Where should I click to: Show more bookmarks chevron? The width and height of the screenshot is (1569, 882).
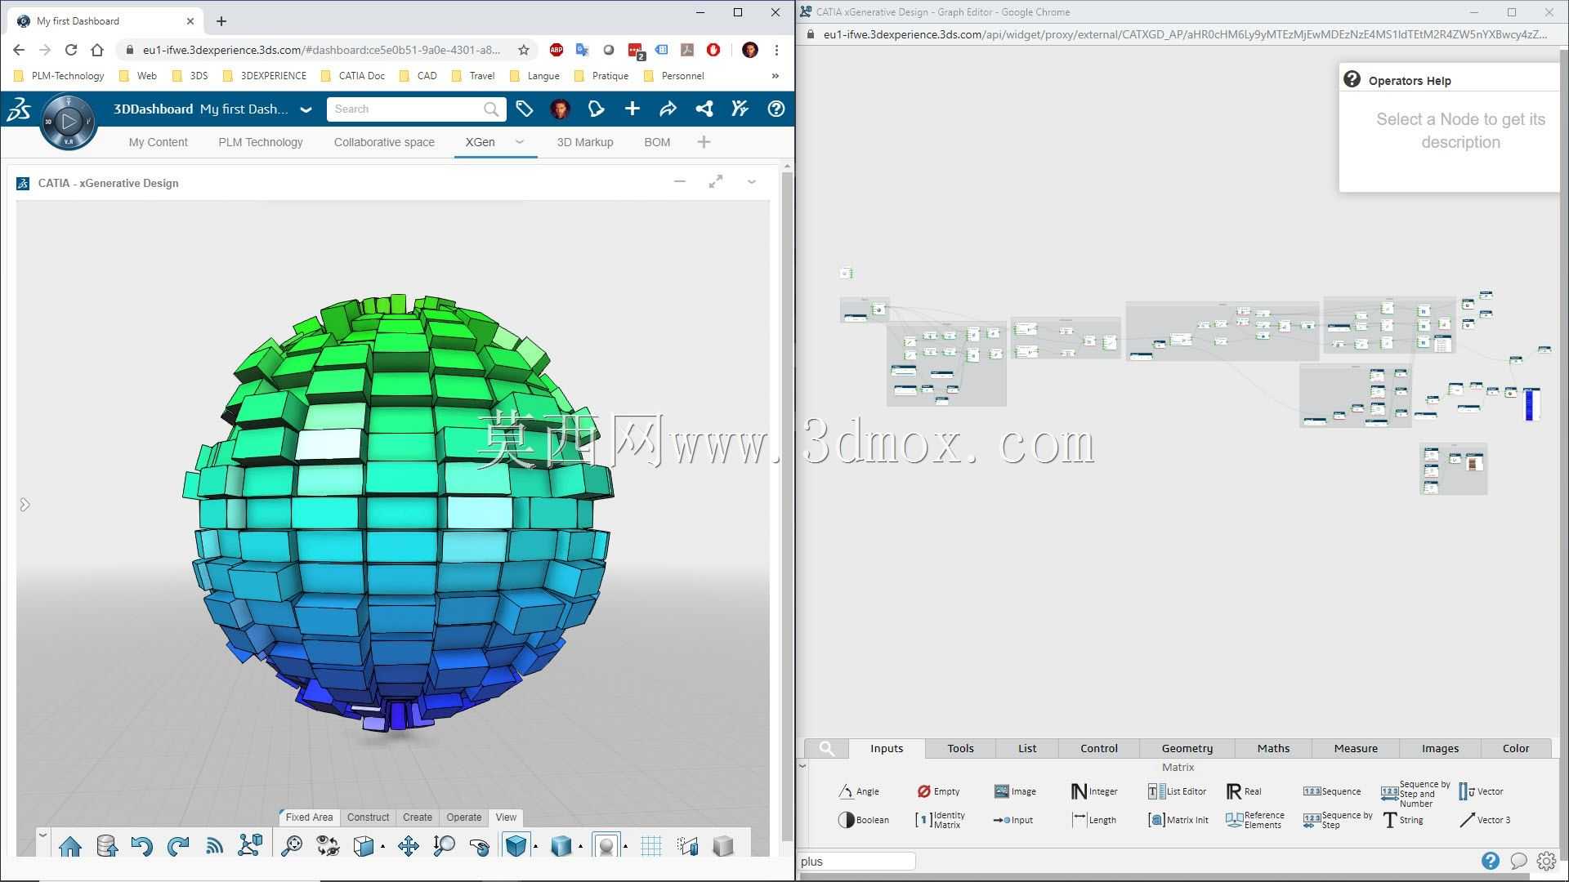pyautogui.click(x=775, y=76)
